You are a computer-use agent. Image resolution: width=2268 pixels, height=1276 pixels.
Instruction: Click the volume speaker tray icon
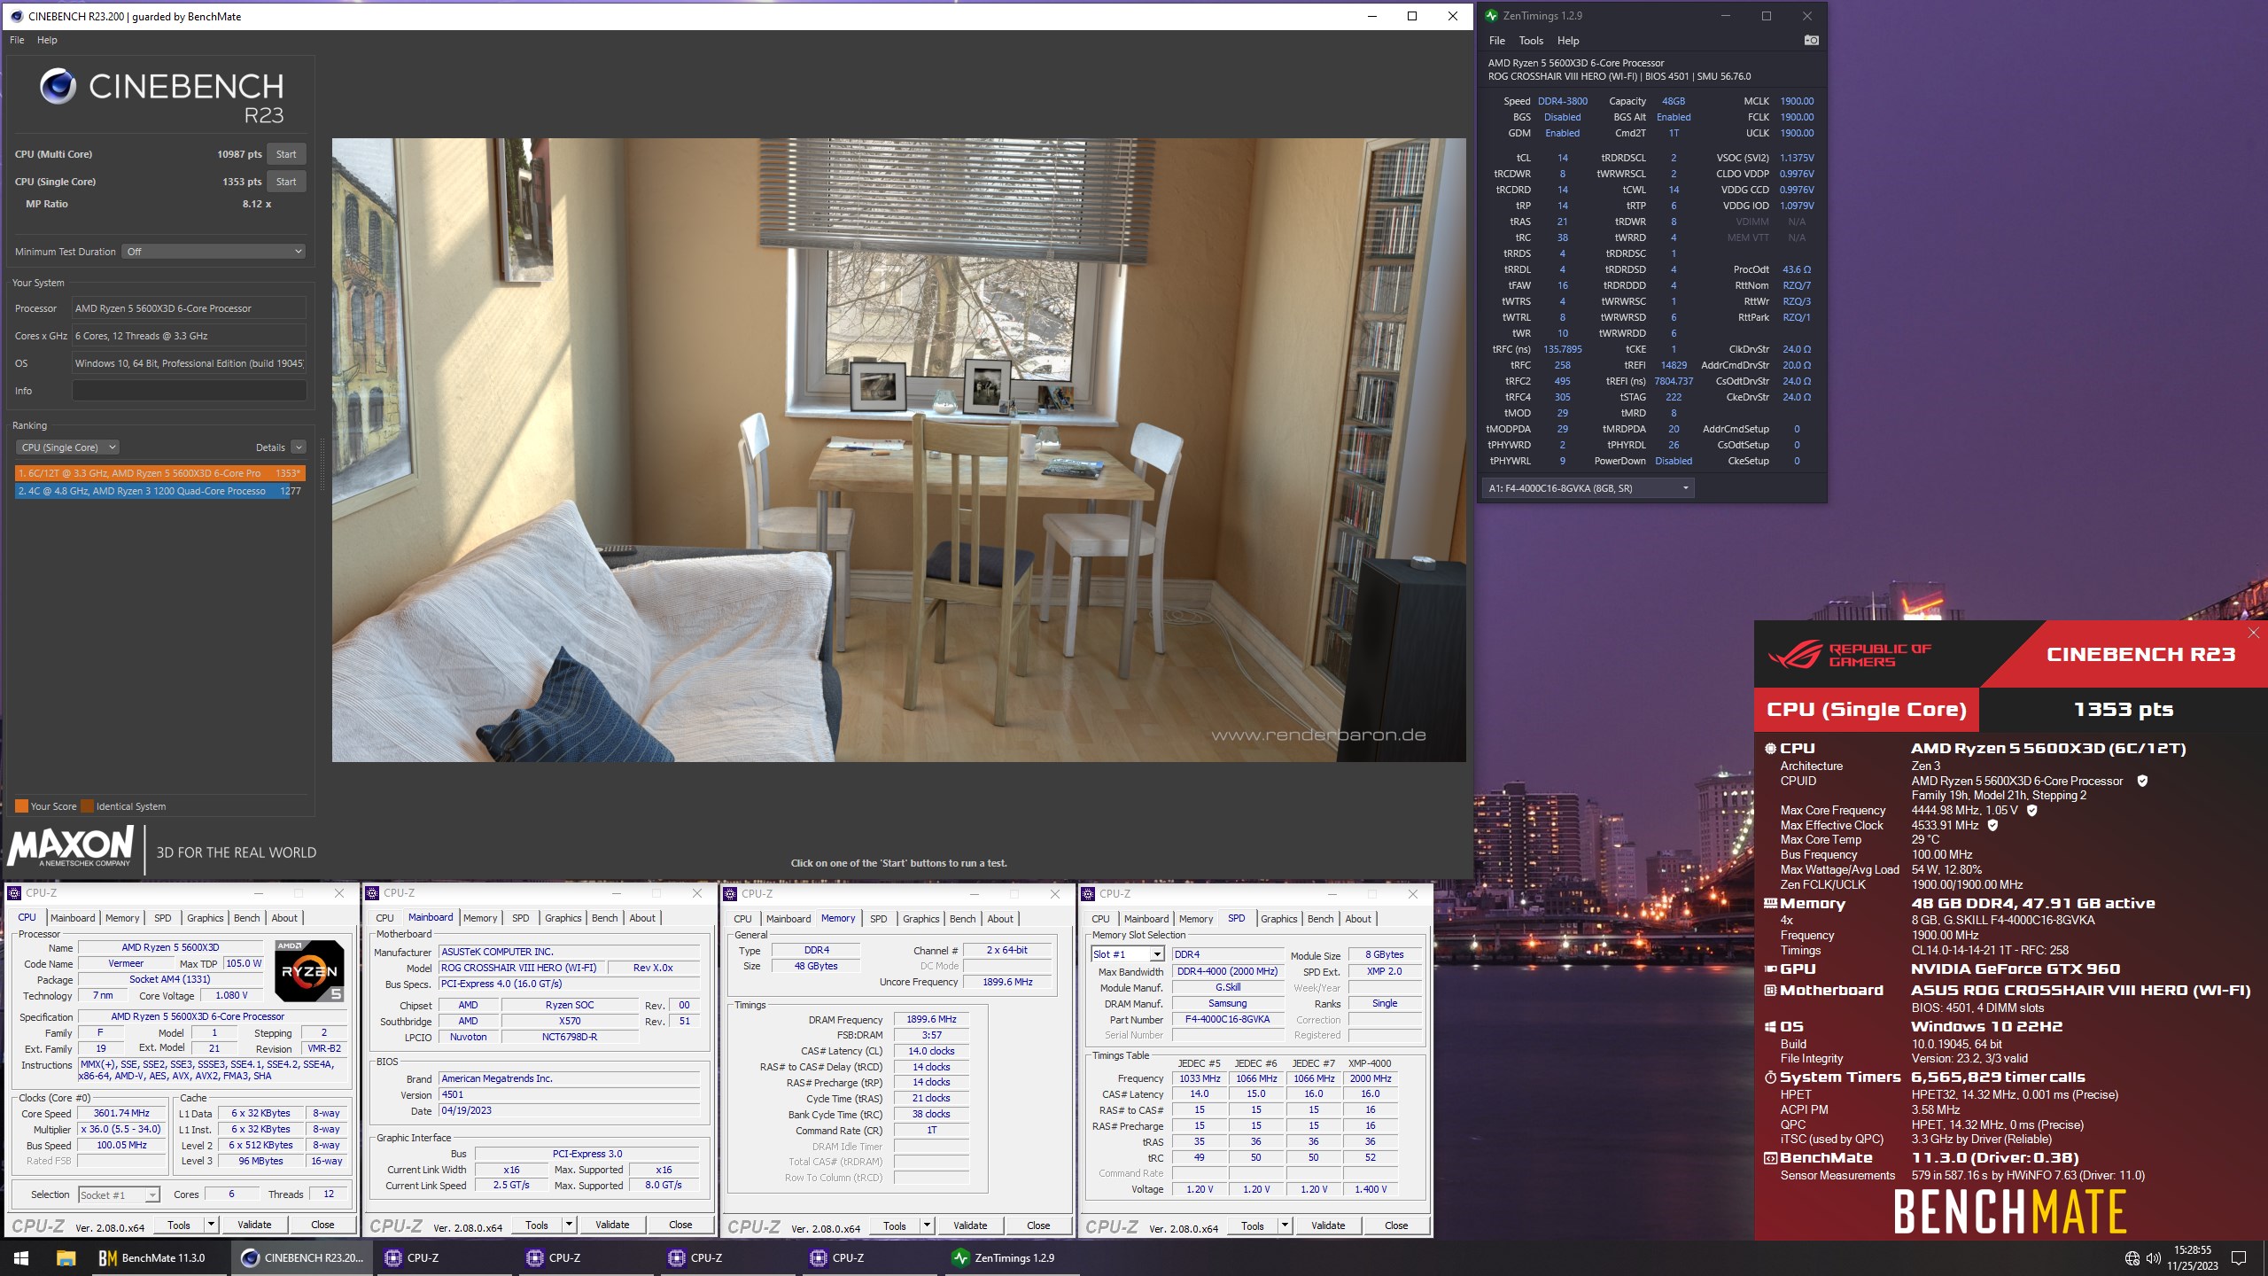point(2153,1258)
